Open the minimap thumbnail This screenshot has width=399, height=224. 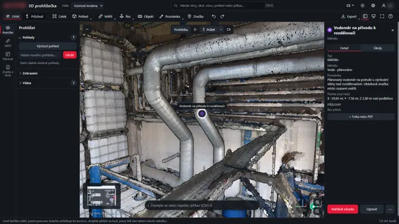pyautogui.click(x=102, y=196)
